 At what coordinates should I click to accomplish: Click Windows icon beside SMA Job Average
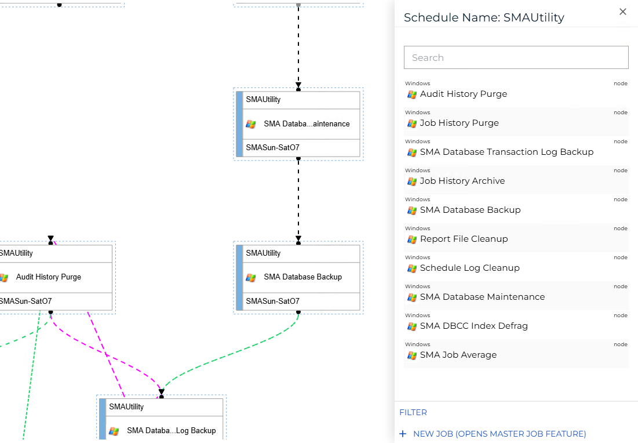(x=412, y=355)
